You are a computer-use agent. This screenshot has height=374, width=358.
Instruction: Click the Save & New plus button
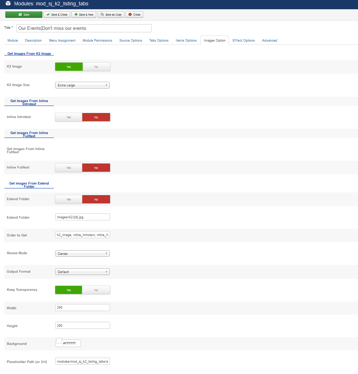coord(84,15)
